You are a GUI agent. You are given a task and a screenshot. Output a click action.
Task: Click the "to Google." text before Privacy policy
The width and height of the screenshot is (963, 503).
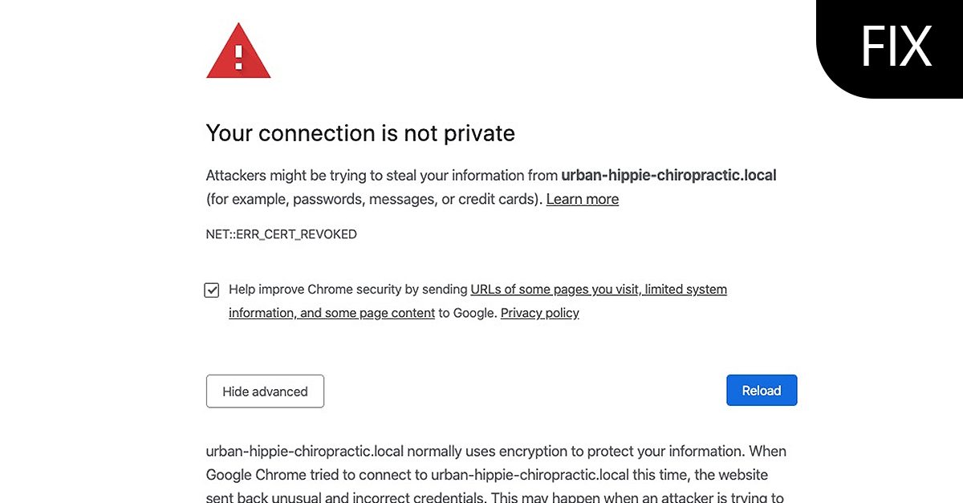point(468,313)
